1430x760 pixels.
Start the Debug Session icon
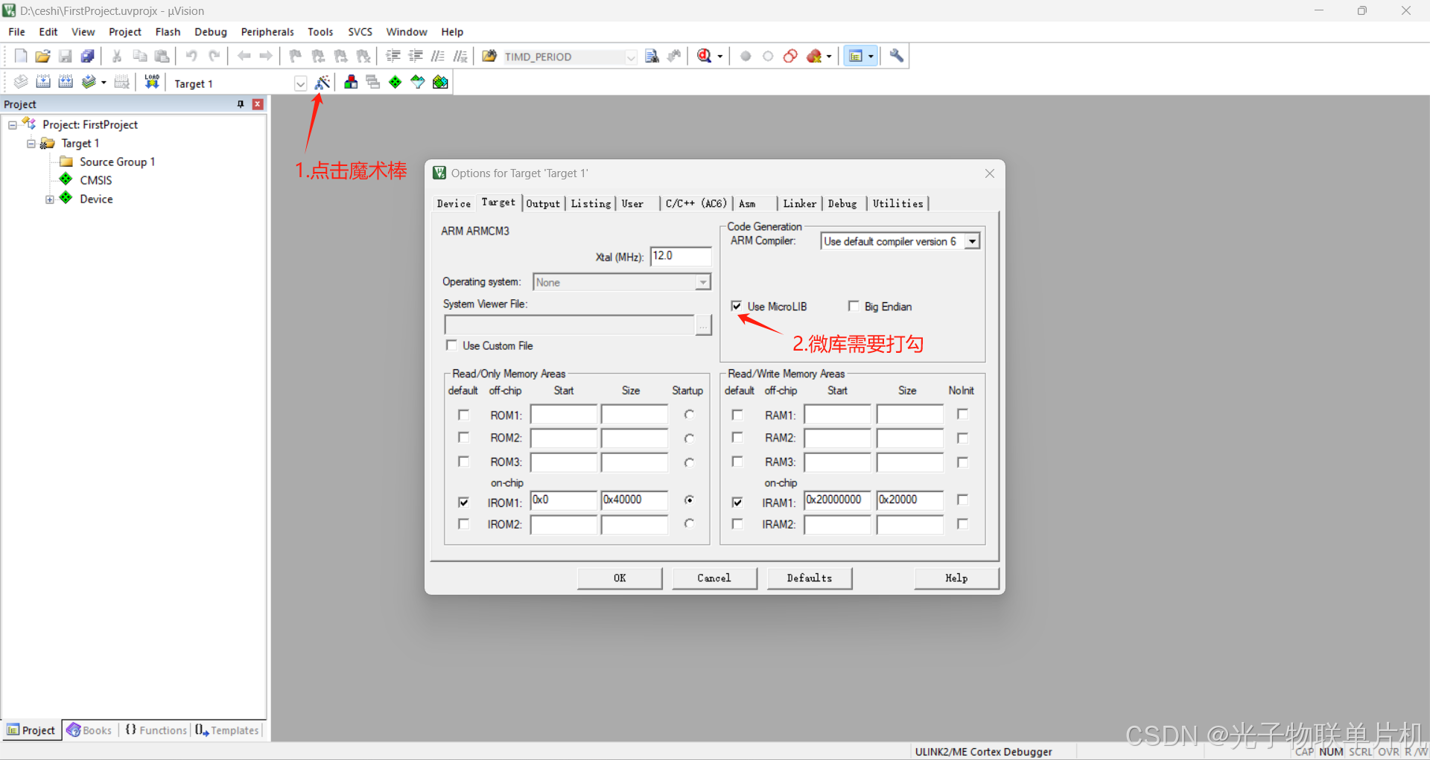pos(705,56)
